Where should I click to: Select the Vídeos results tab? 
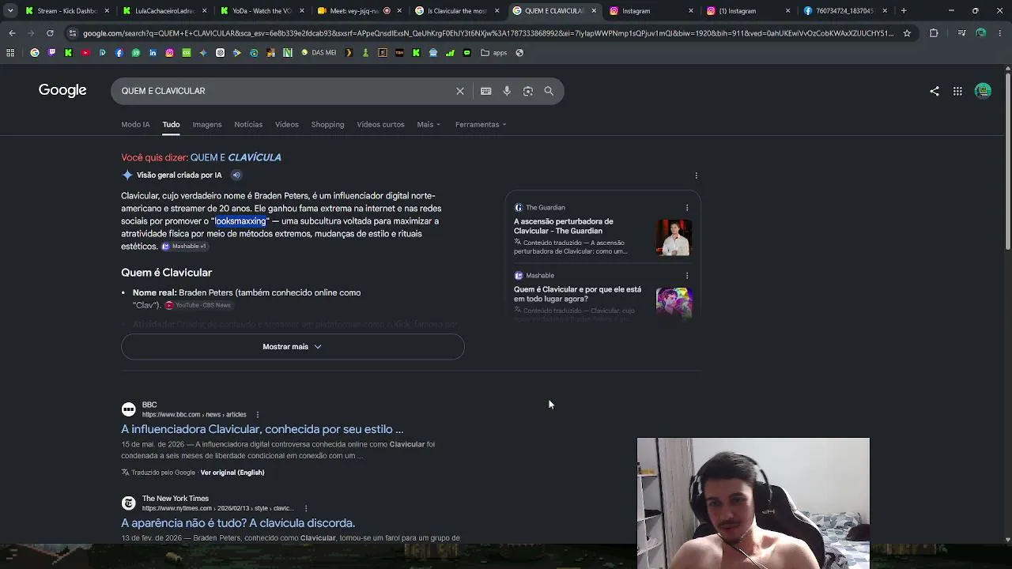pos(287,124)
